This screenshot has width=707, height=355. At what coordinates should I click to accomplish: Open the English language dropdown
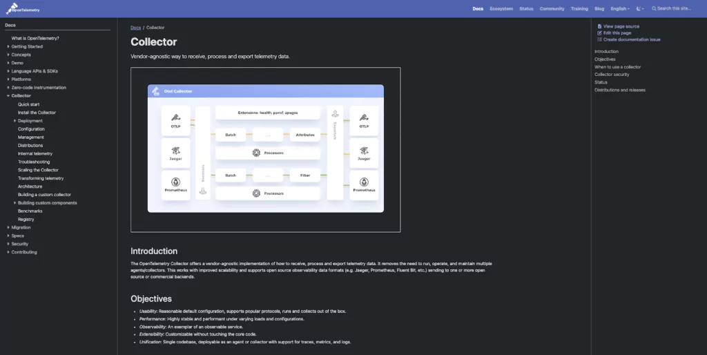pos(620,8)
